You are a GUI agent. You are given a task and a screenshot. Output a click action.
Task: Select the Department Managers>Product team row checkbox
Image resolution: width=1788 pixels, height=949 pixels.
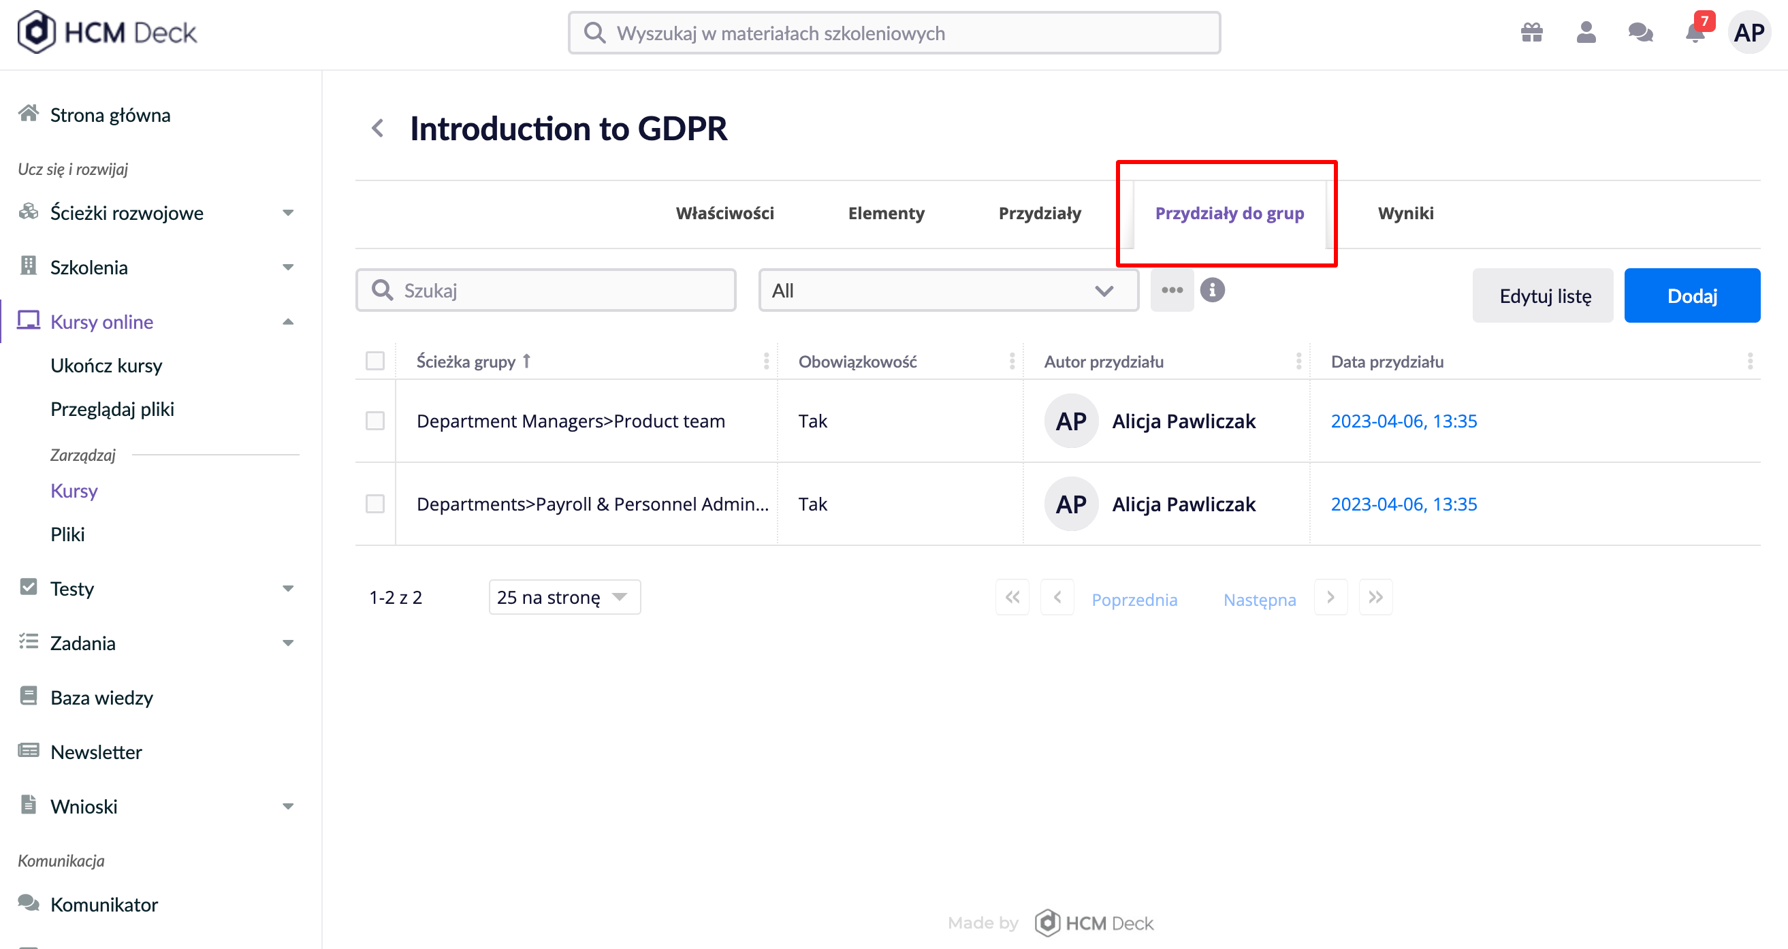pyautogui.click(x=374, y=421)
